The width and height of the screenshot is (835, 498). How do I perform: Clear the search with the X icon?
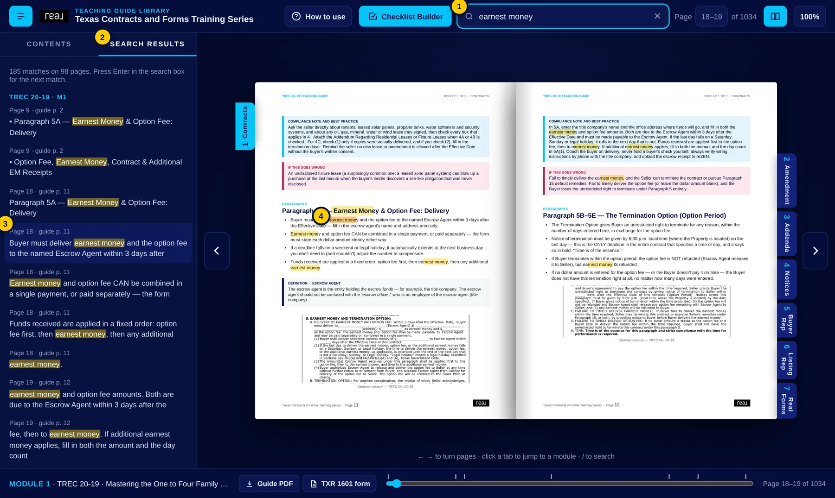[x=657, y=16]
